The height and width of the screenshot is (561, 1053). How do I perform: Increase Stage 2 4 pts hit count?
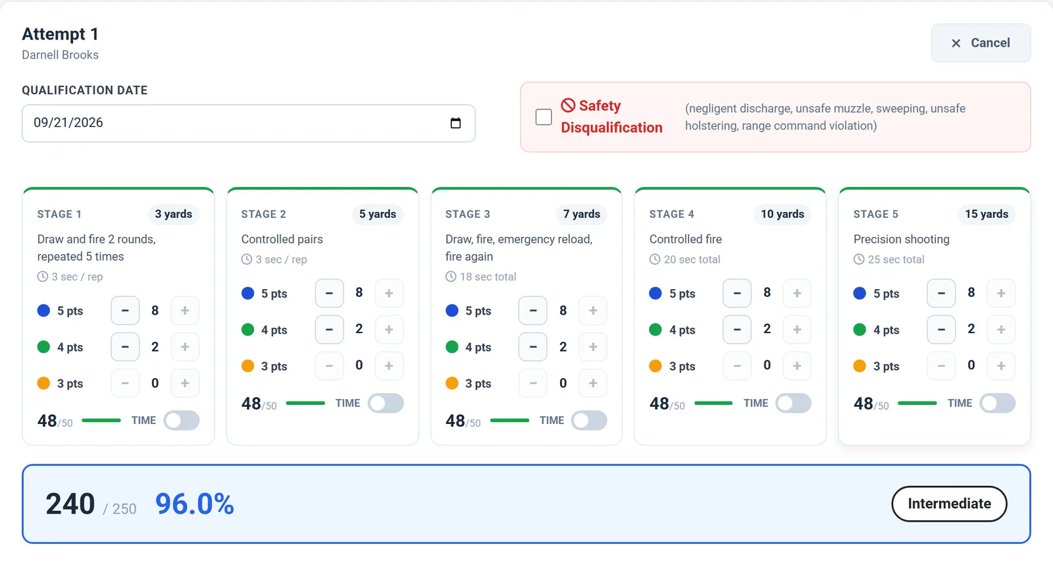(389, 330)
